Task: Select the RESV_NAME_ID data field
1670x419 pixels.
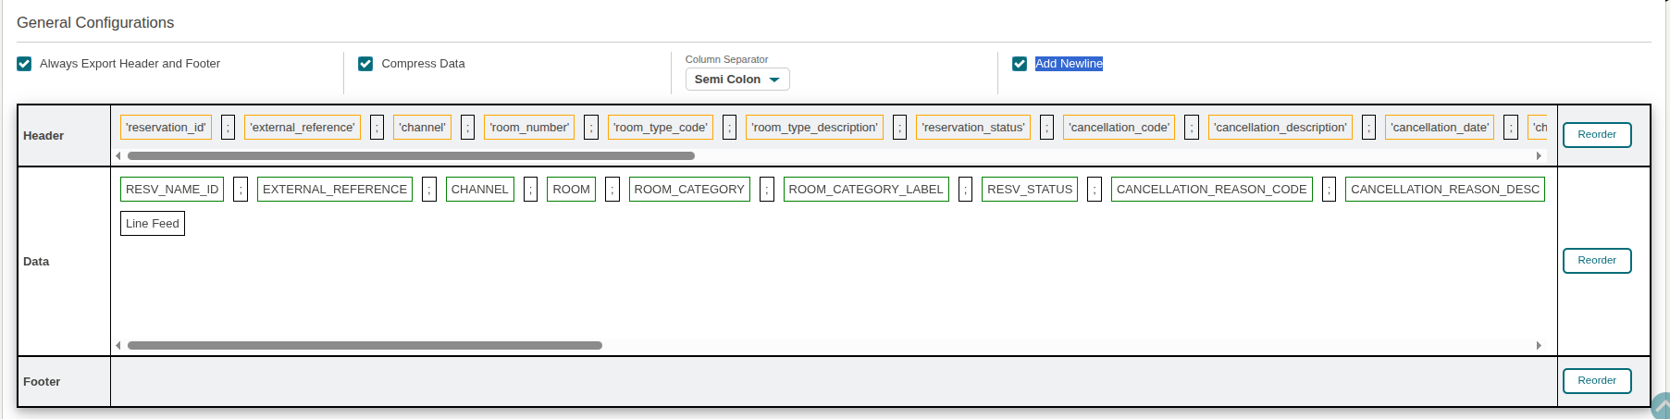Action: [x=172, y=190]
